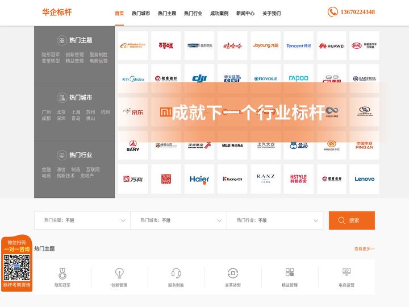Open the 中国平安 PING AN logo tile
This screenshot has height=307, width=409.
pos(364,146)
